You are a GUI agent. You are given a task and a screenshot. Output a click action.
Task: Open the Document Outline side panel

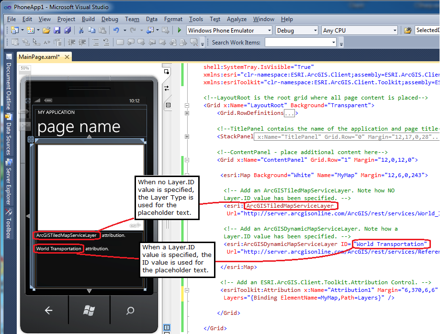click(9, 82)
